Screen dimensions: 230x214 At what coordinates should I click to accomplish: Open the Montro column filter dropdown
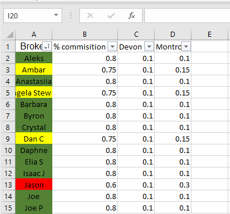[186, 47]
